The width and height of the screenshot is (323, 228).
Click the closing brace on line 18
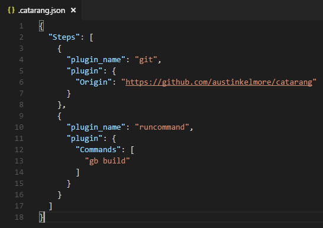pos(41,217)
